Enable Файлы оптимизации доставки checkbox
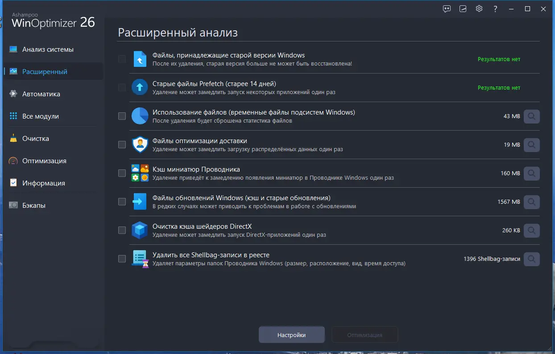 (x=122, y=144)
